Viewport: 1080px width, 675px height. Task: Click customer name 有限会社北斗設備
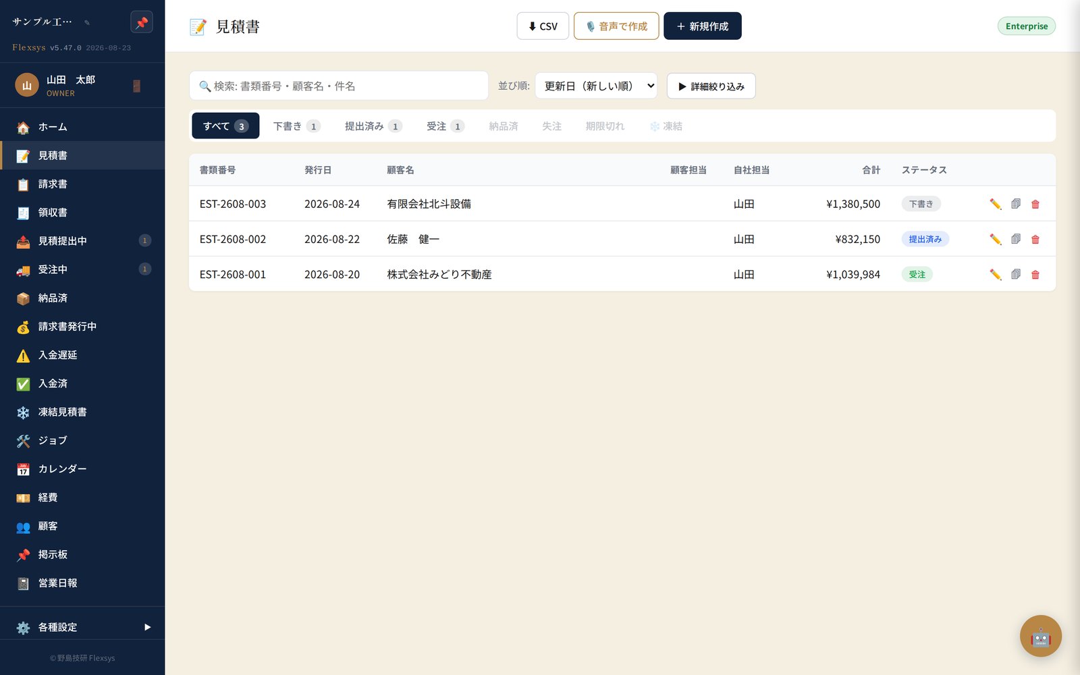[429, 204]
